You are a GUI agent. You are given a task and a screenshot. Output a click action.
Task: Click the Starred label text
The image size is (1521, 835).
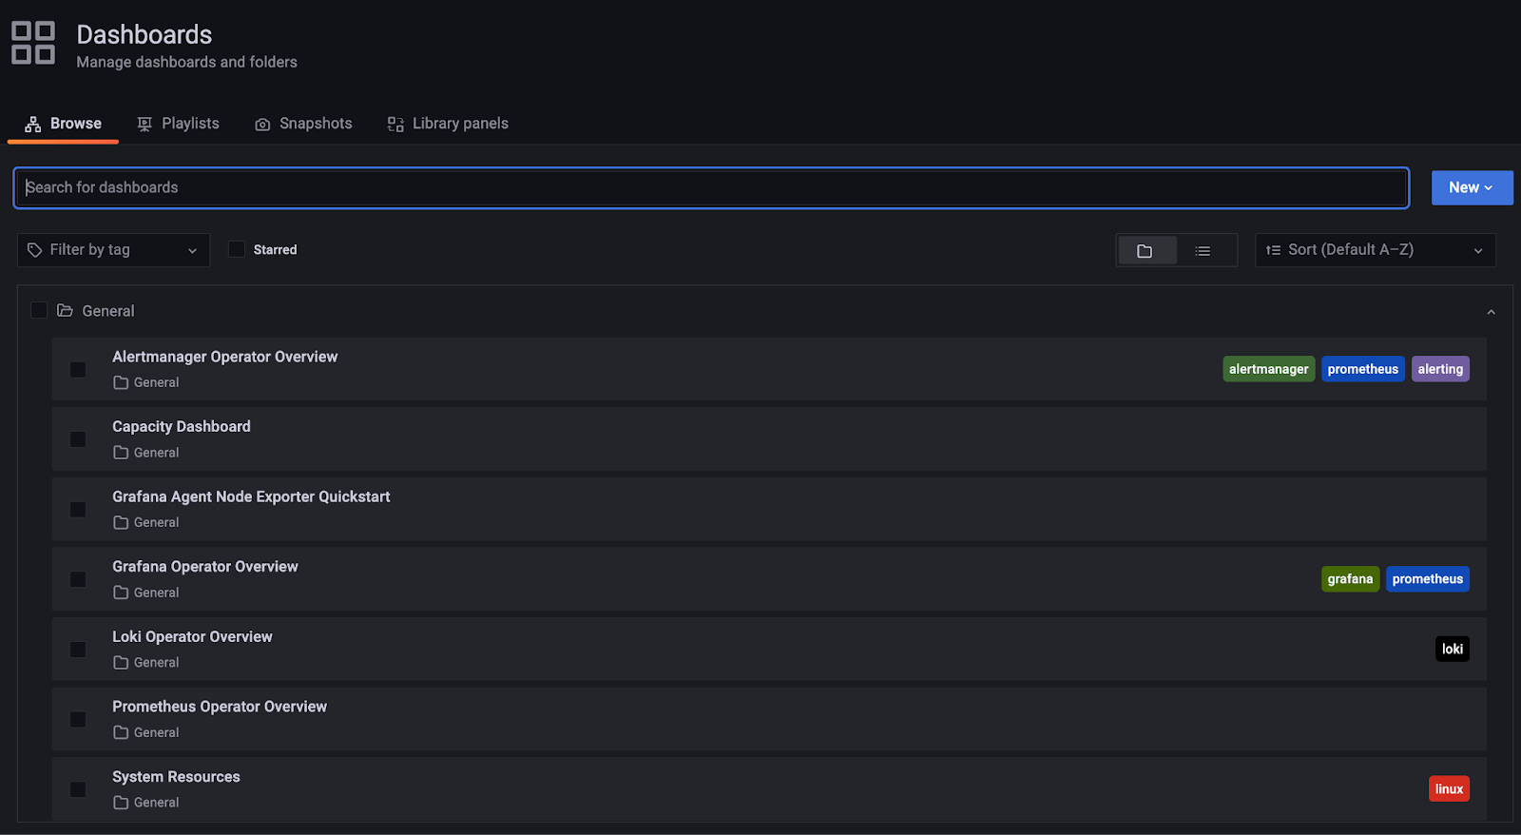coord(275,250)
